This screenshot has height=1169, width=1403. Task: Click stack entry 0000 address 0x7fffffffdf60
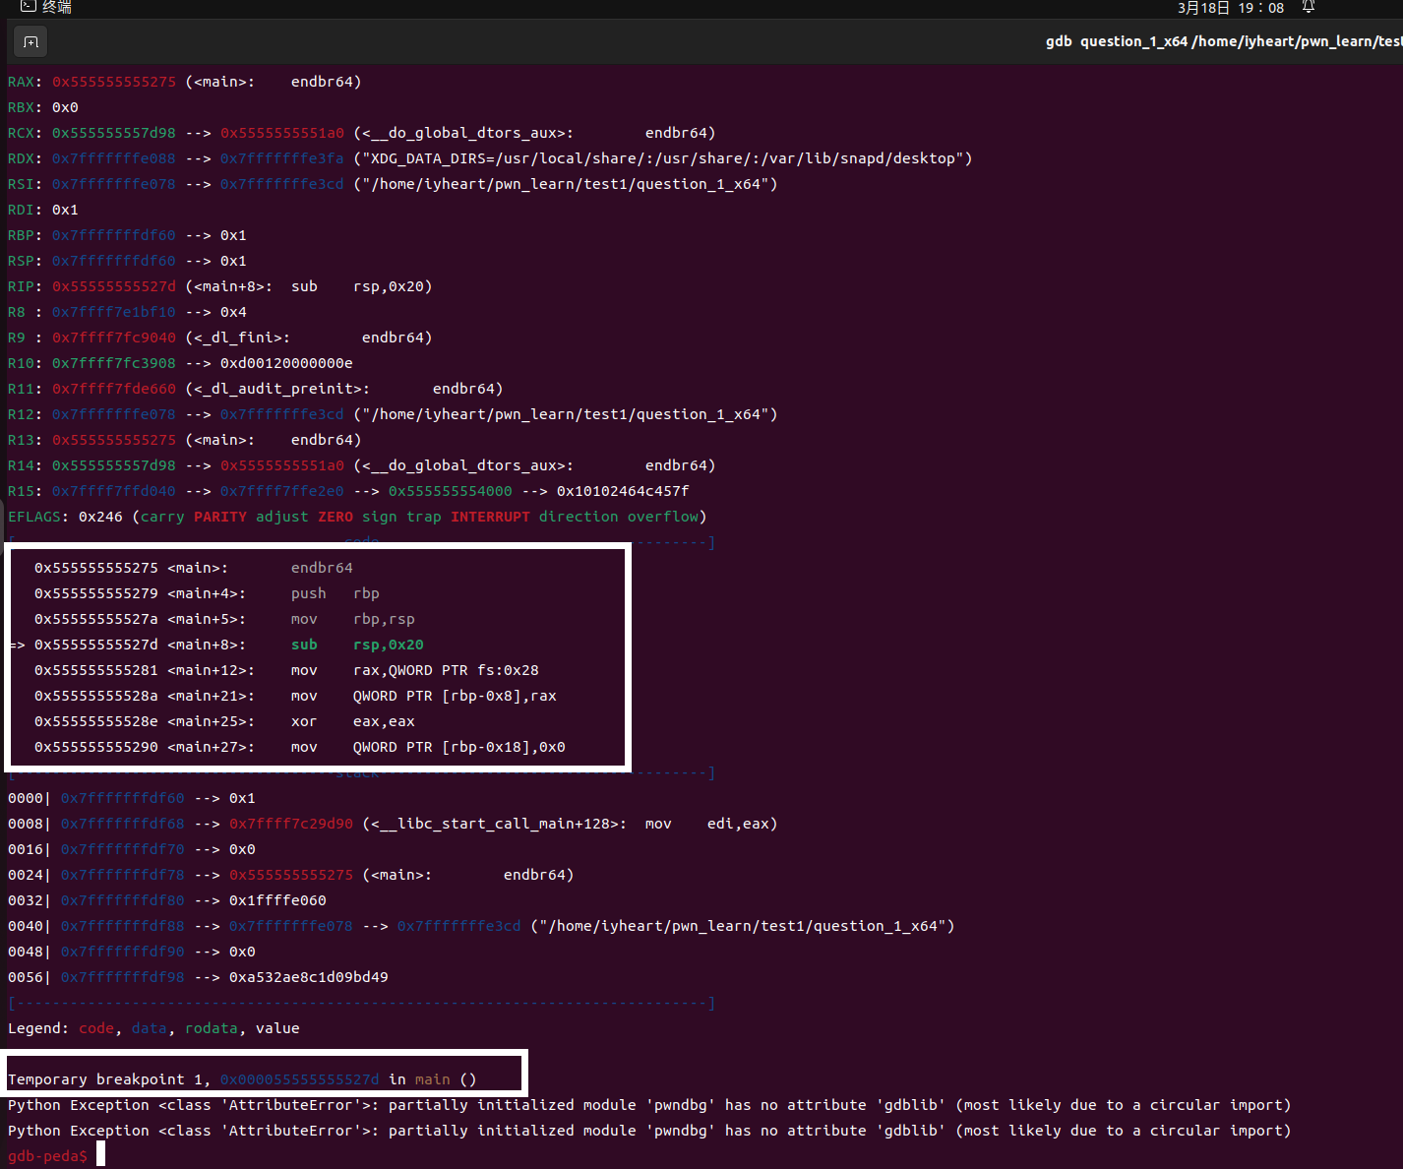pos(123,798)
